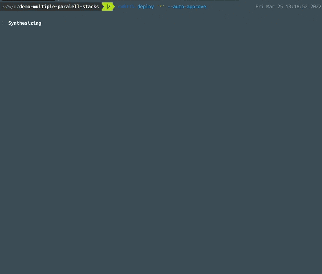This screenshot has height=274, width=322.
Task: Click the --auto-approve flag
Action: coord(187,7)
